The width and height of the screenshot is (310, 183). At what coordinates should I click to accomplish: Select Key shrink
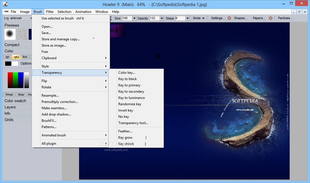136,144
